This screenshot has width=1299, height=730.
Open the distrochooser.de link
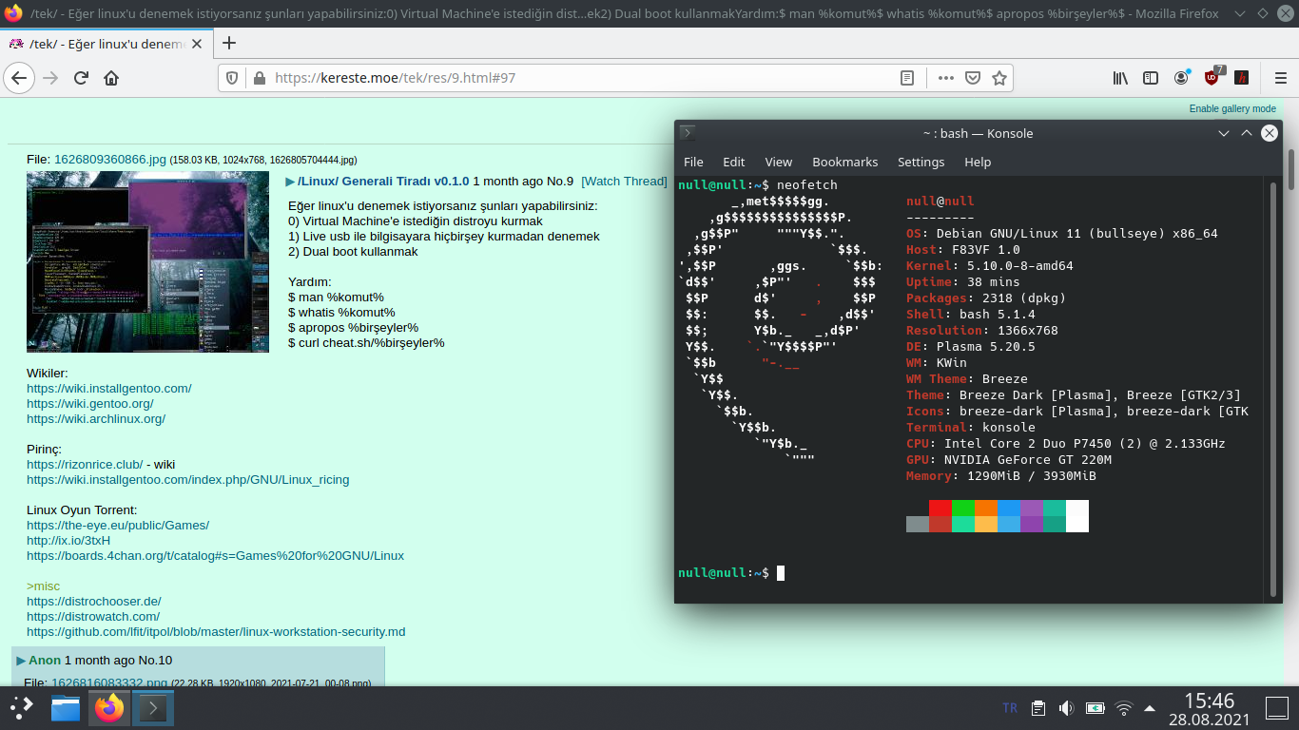tap(94, 601)
